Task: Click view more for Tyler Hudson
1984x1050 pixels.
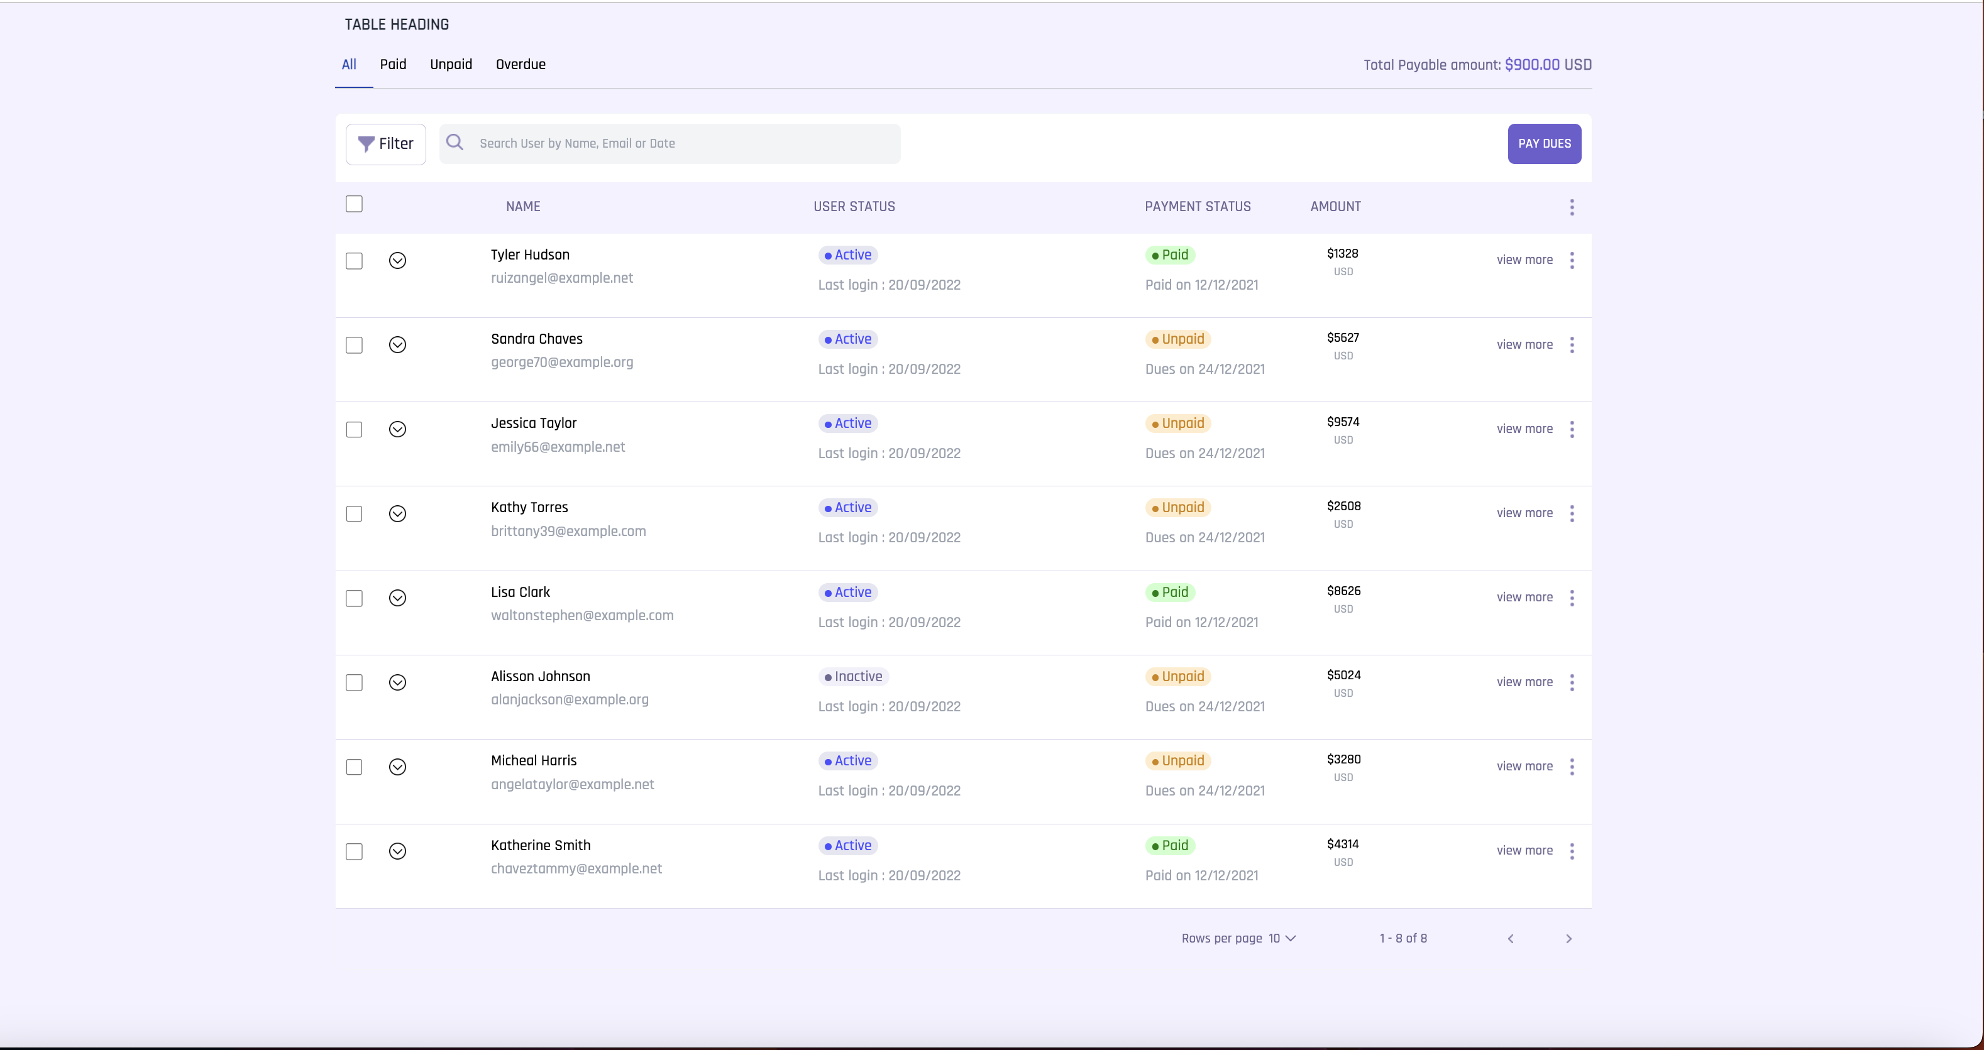Action: pyautogui.click(x=1524, y=260)
